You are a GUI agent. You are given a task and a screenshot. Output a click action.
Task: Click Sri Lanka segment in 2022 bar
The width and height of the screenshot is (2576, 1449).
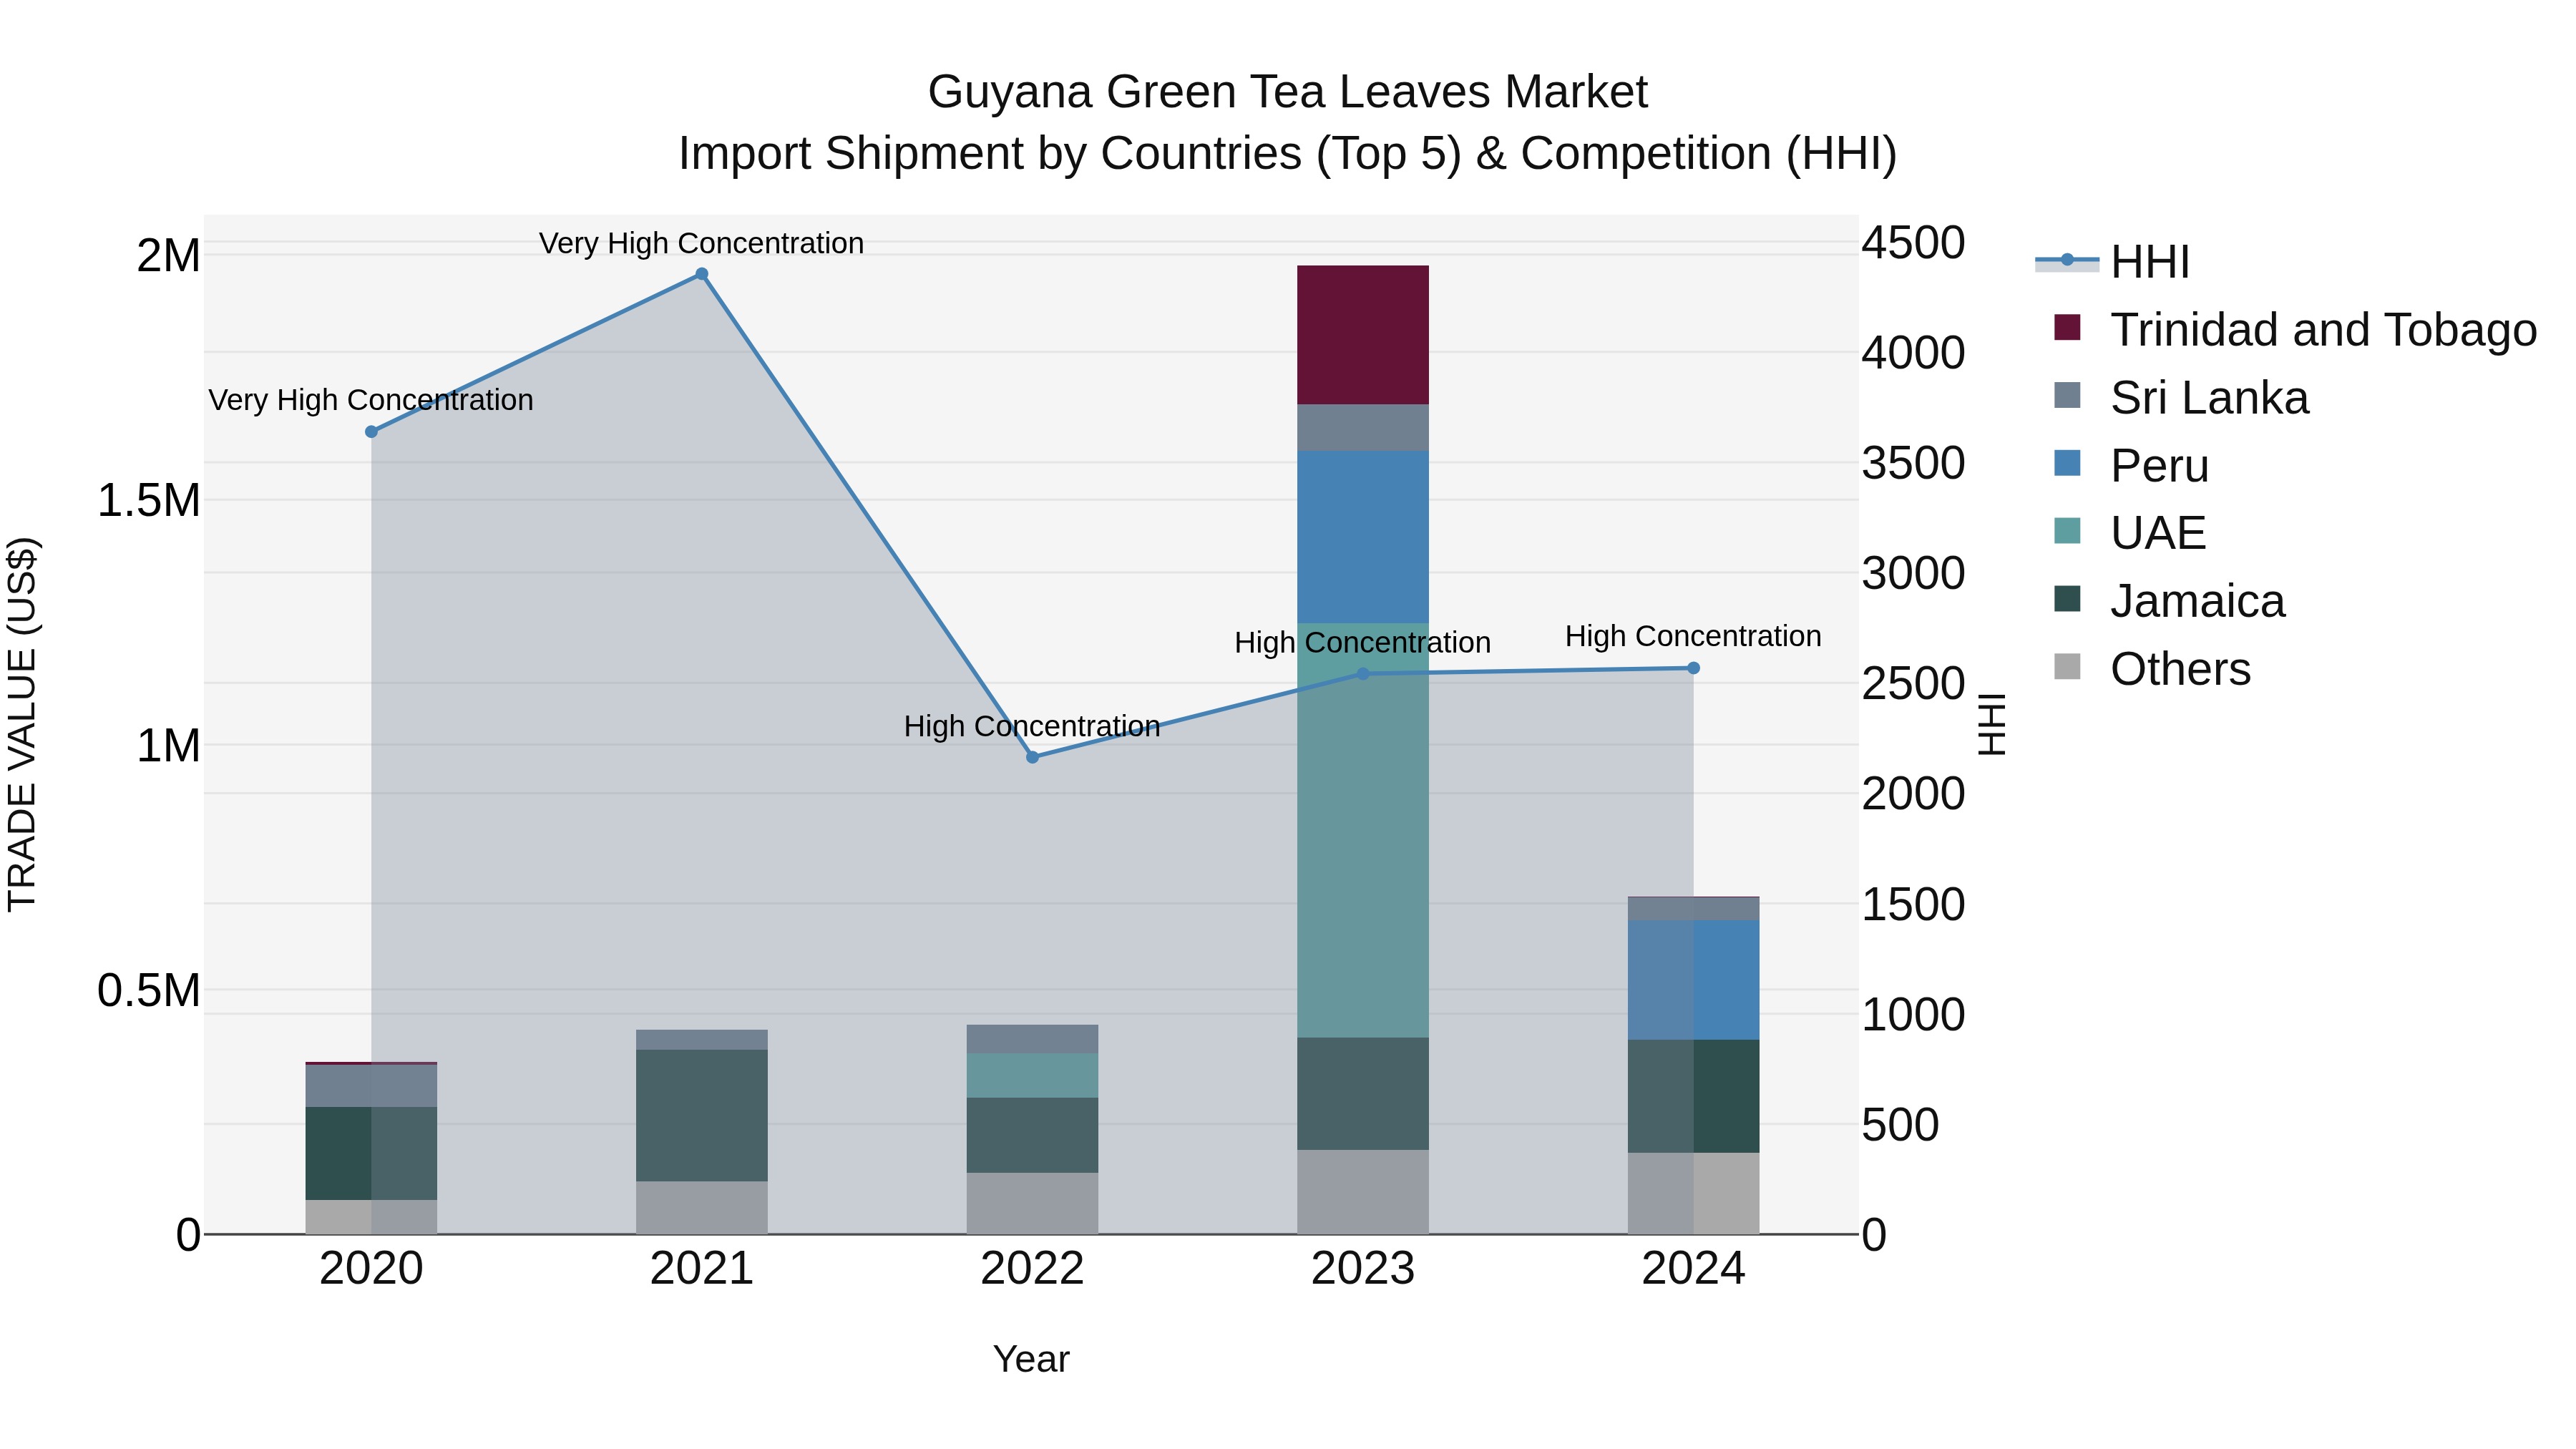1032,1039
